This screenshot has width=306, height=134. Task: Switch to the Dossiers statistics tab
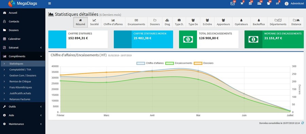155,22
